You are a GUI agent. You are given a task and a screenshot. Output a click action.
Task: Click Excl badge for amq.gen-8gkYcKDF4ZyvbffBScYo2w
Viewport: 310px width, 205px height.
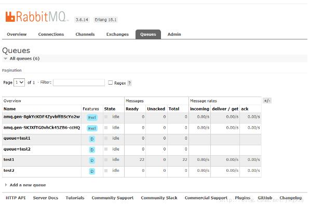click(x=92, y=118)
